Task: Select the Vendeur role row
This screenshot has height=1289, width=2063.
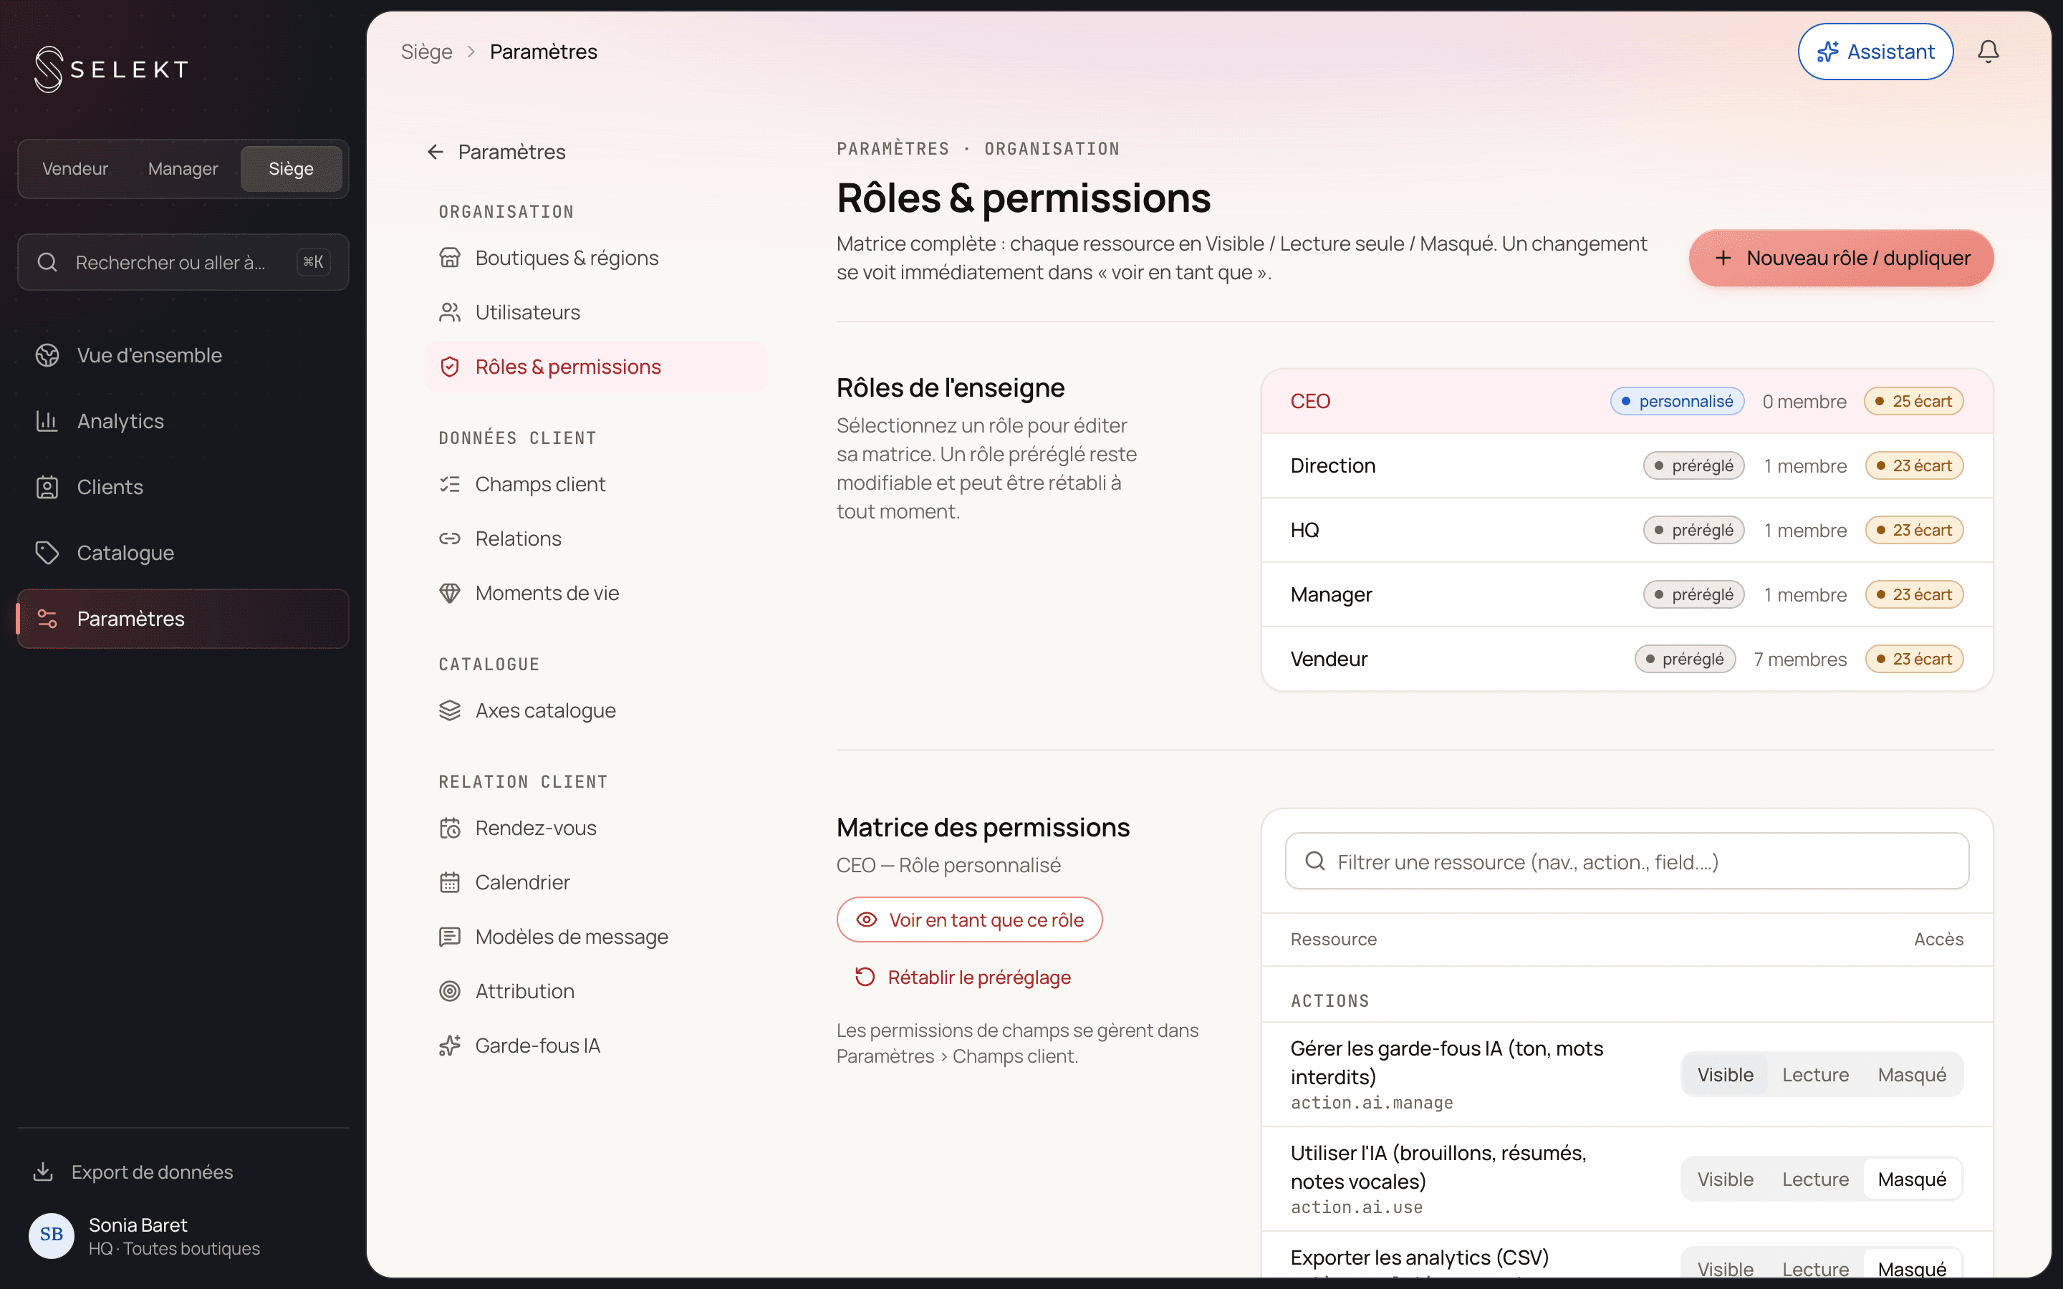Action: [x=1627, y=659]
